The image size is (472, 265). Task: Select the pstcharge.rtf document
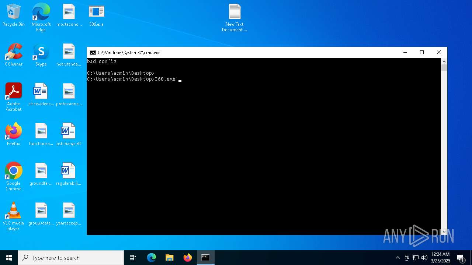(x=69, y=135)
